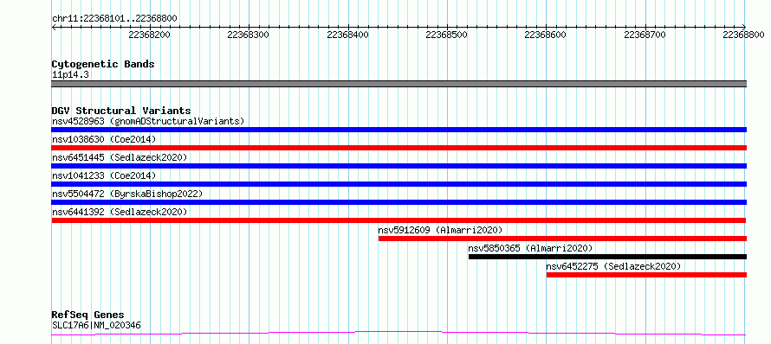Click the red nsv1038630 variant bar

click(x=398, y=148)
